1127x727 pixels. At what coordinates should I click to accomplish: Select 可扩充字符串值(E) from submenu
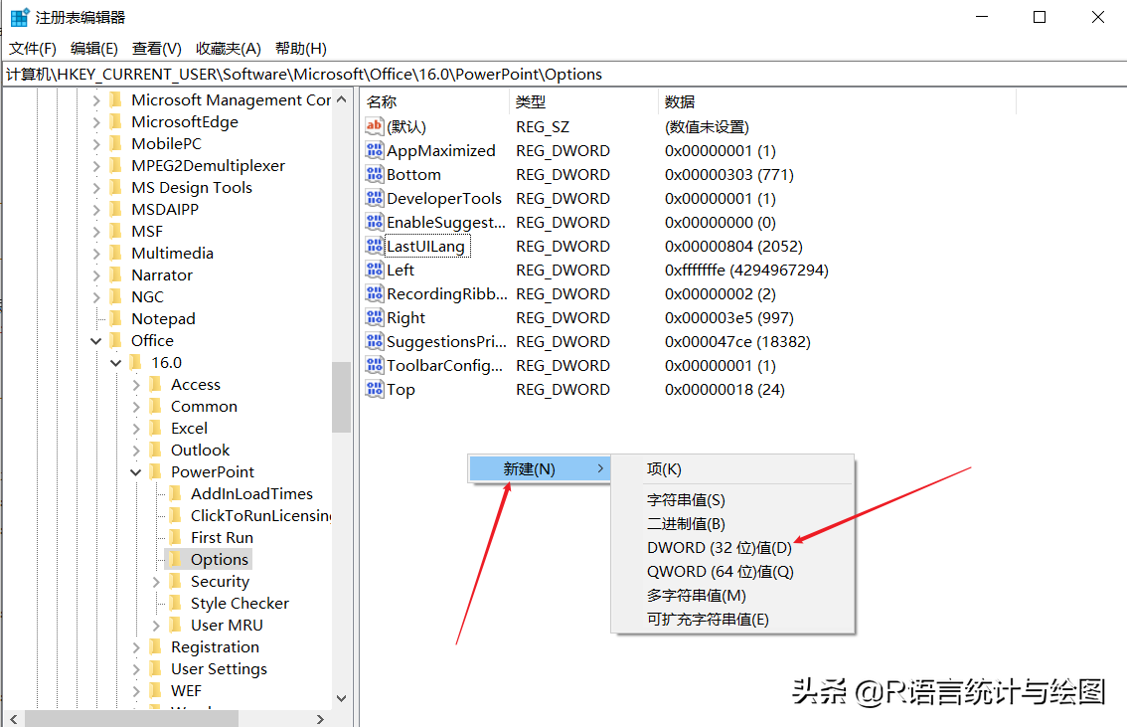(732, 619)
